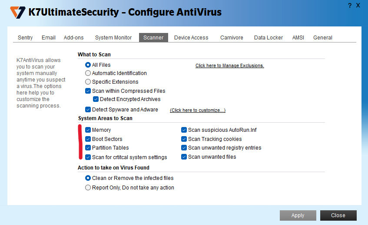Uncheck Scan within Compressed Files
Image resolution: width=368 pixels, height=225 pixels.
click(88, 91)
